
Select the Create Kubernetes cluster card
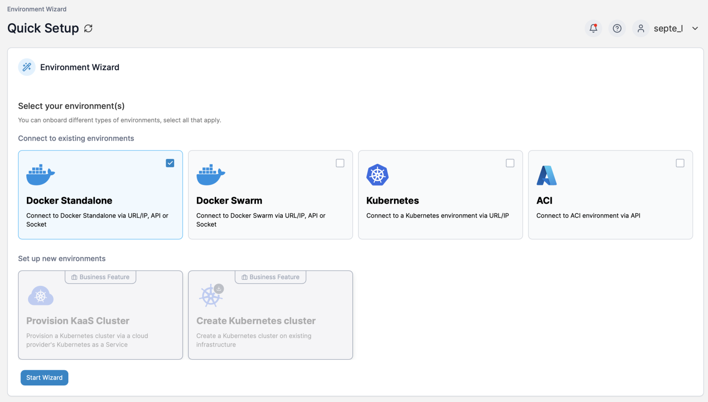tap(270, 321)
